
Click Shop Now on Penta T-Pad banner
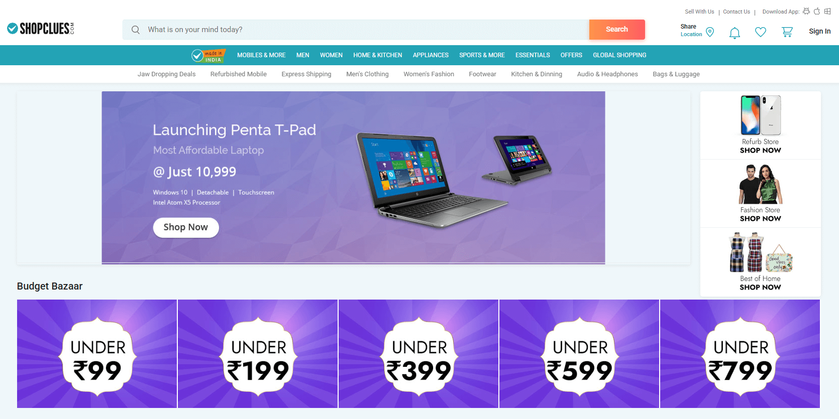[x=186, y=227]
